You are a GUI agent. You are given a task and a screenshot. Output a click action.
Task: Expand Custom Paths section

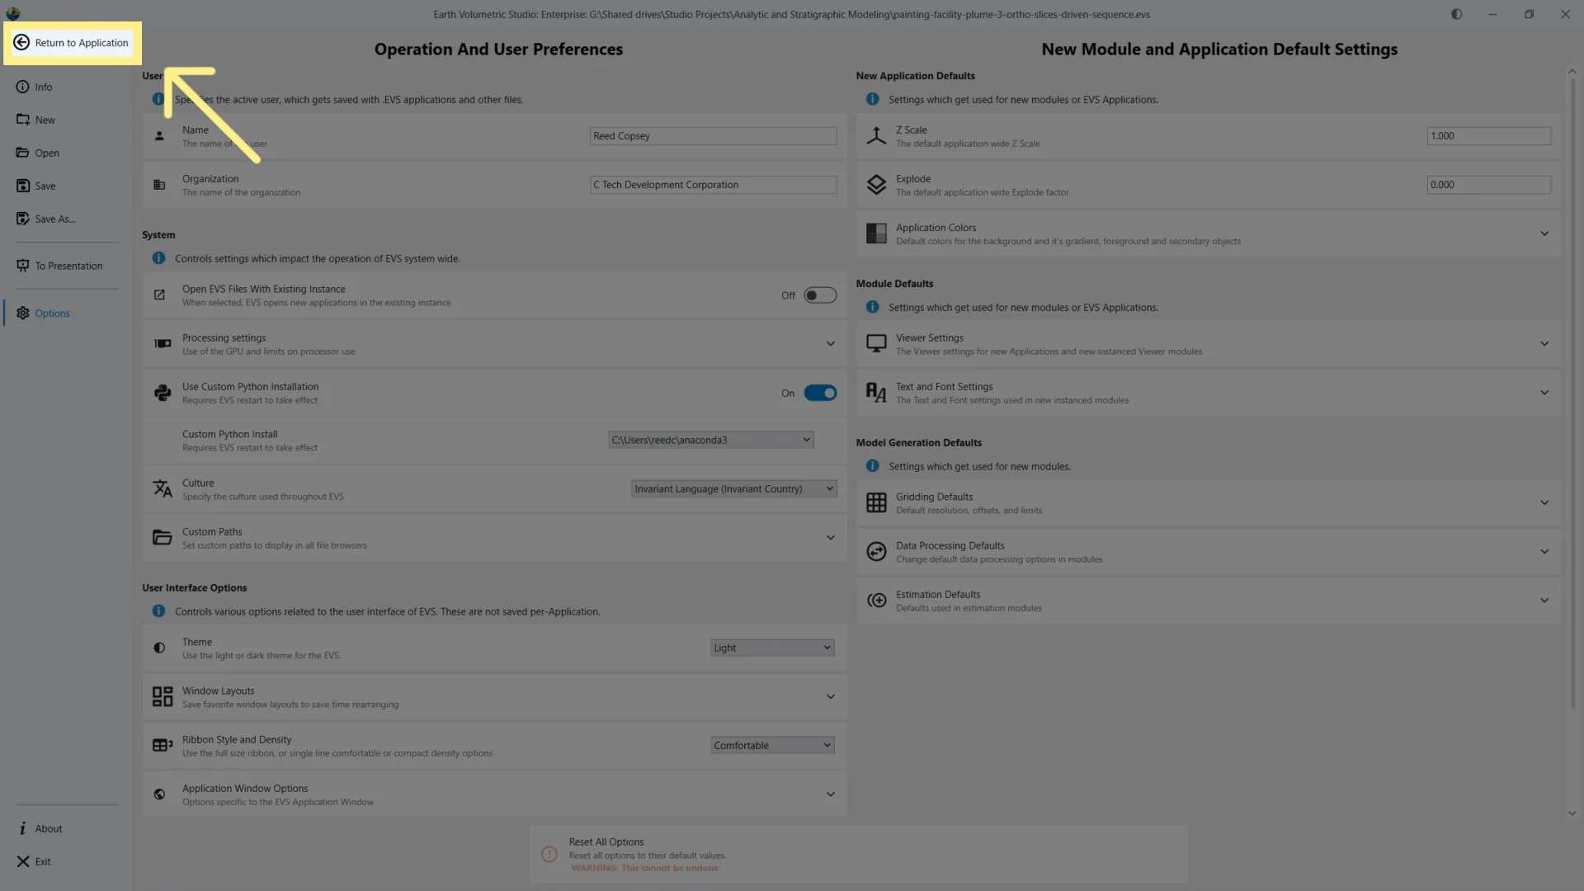pos(831,538)
